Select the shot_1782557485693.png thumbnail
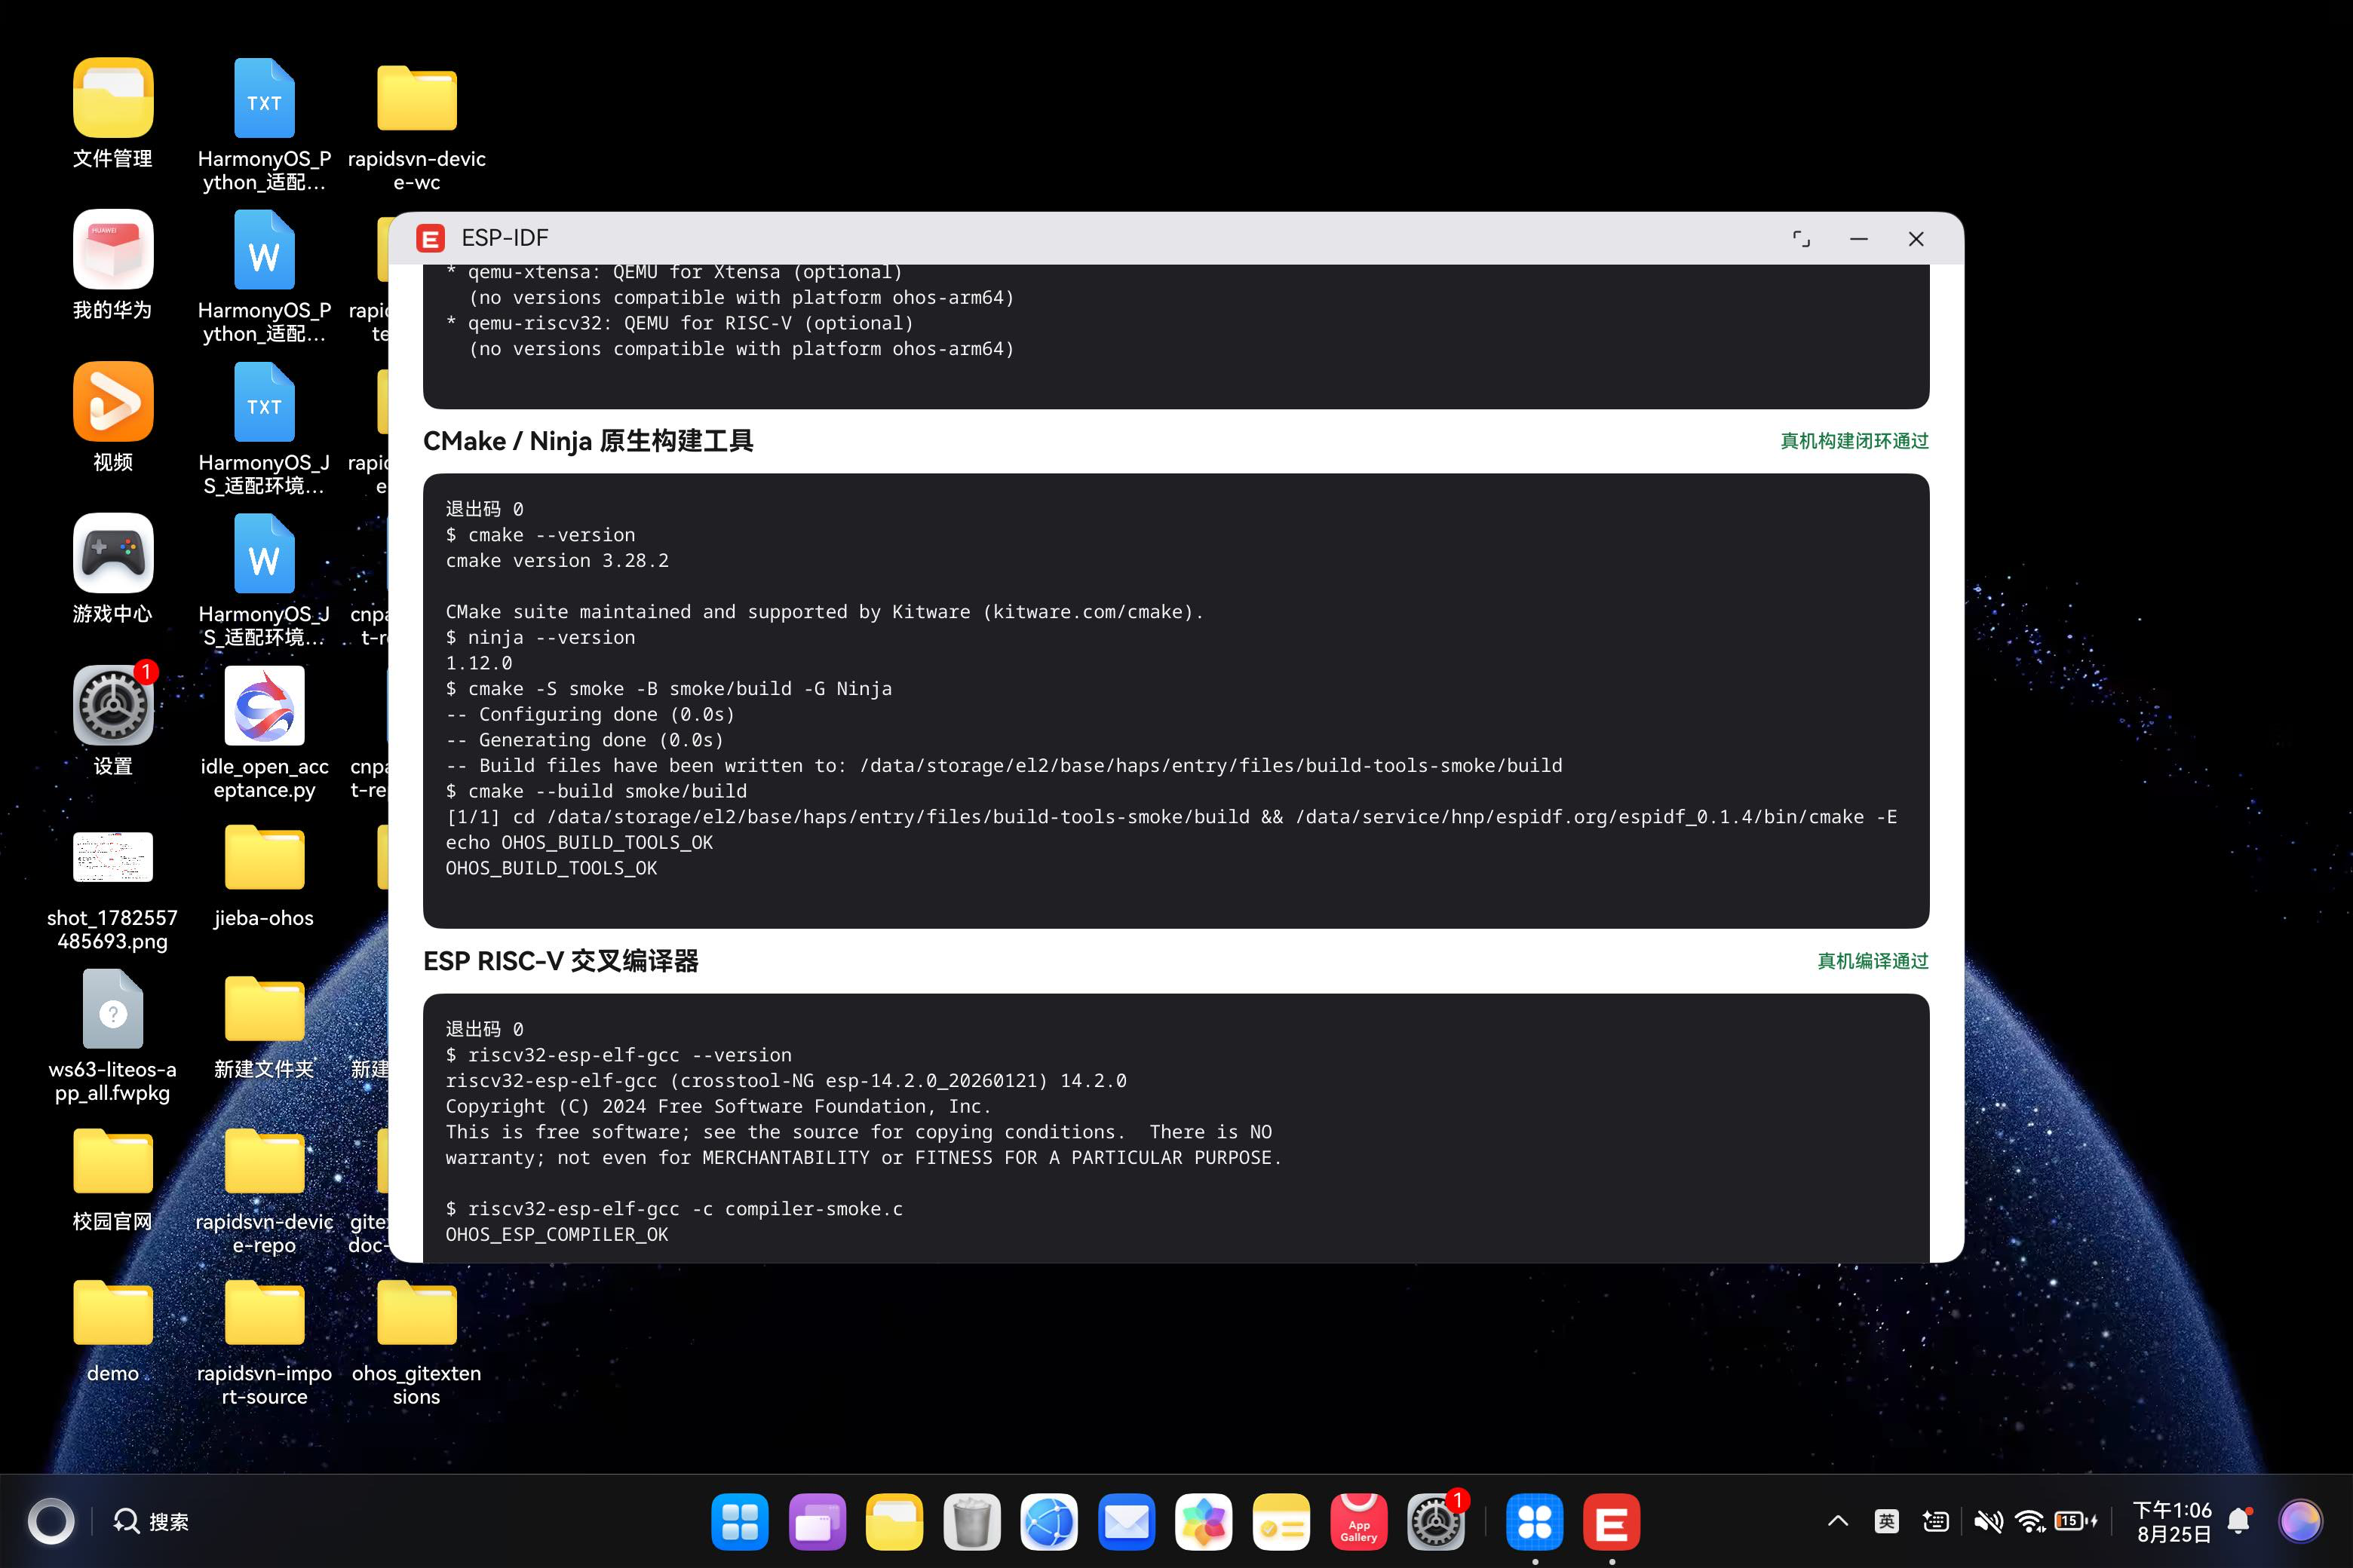The width and height of the screenshot is (2353, 1568). (113, 857)
